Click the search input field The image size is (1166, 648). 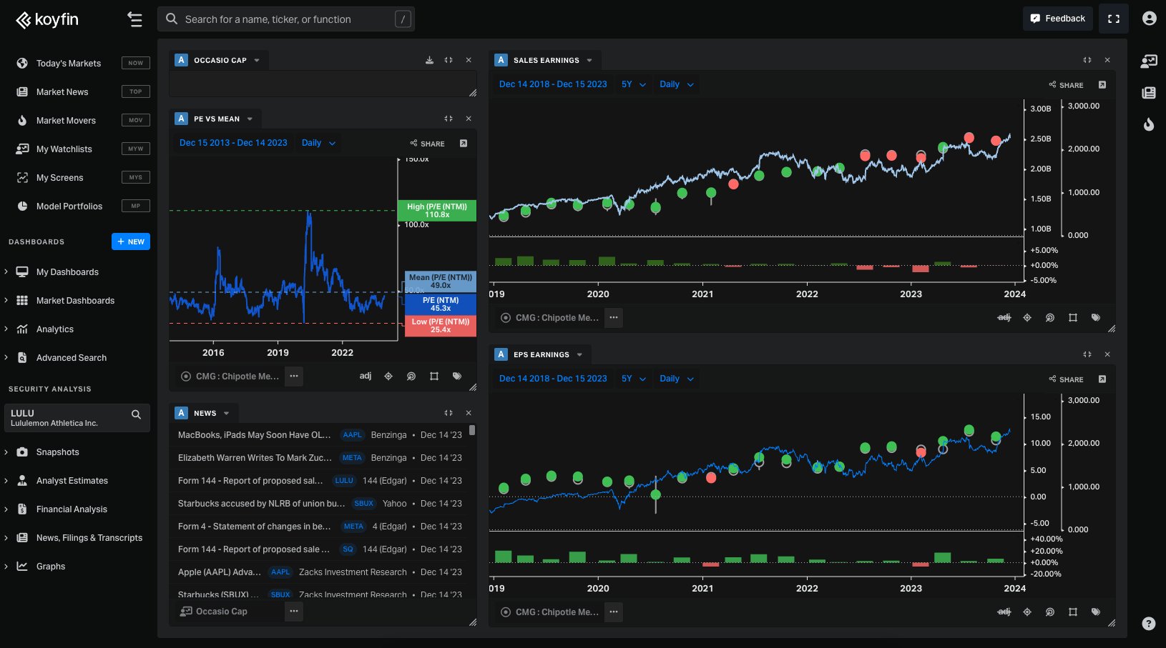[x=285, y=19]
